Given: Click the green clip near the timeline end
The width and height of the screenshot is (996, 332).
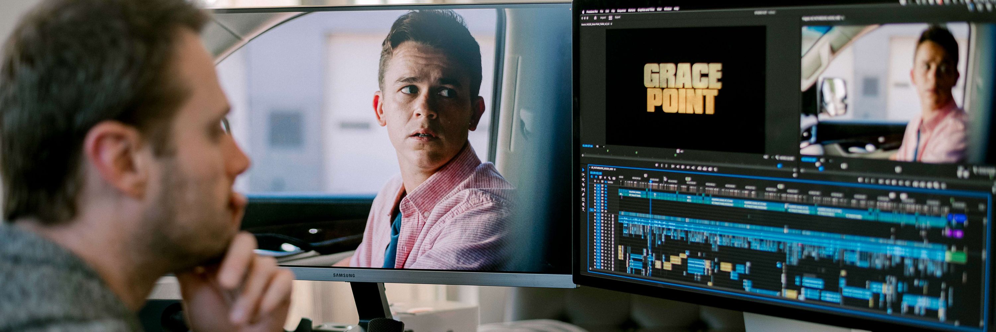Looking at the screenshot, I should pyautogui.click(x=955, y=256).
